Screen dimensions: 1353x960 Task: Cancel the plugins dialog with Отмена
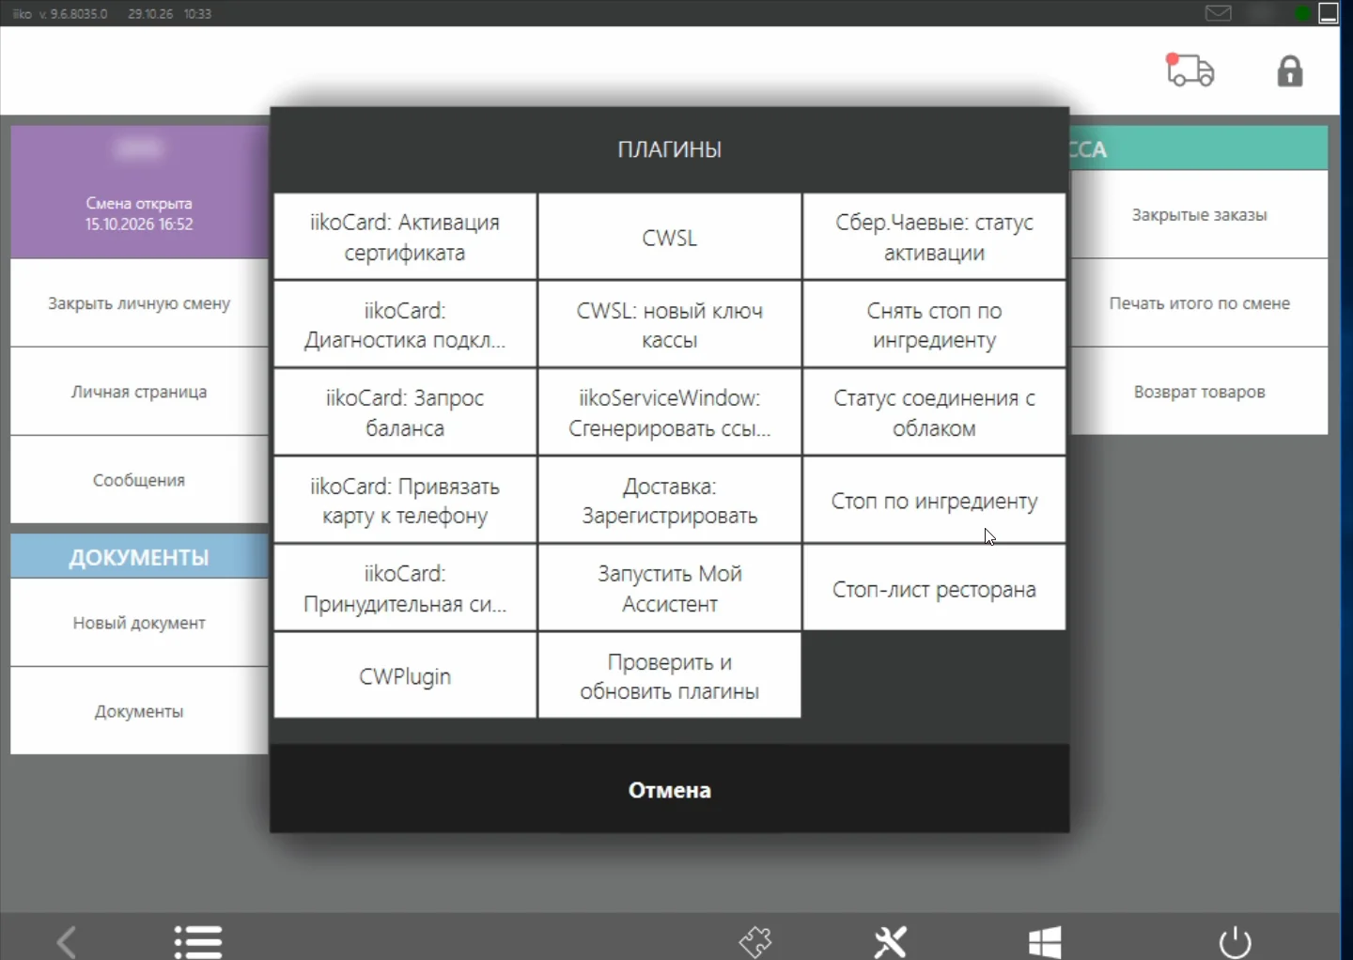[x=670, y=789]
